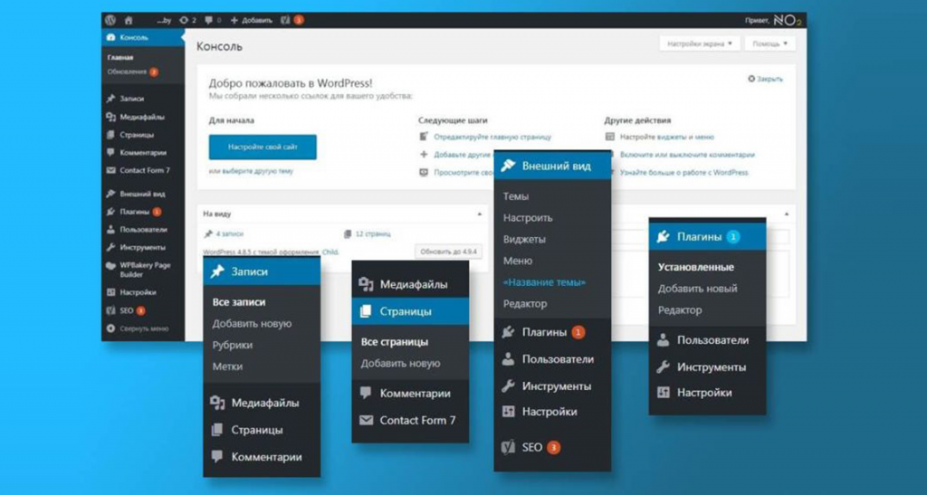The width and height of the screenshot is (927, 495).
Task: Click the Настройки icon in small sidebar
Action: [110, 292]
